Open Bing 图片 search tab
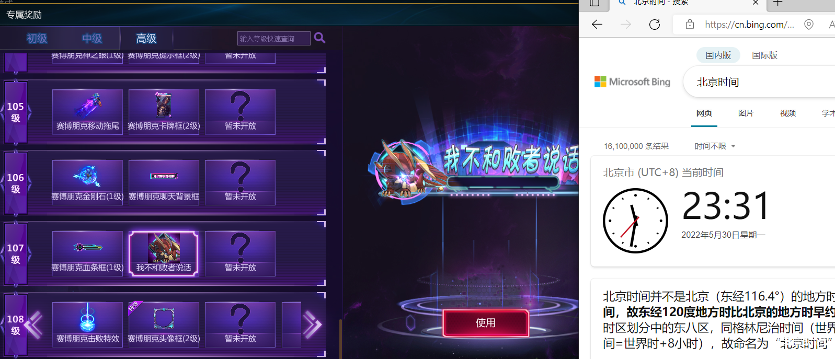The width and height of the screenshot is (835, 359). 746,113
